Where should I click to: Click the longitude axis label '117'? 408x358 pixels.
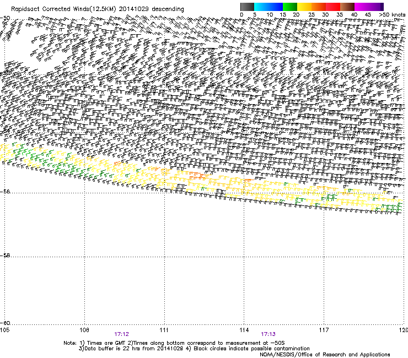[x=324, y=330]
